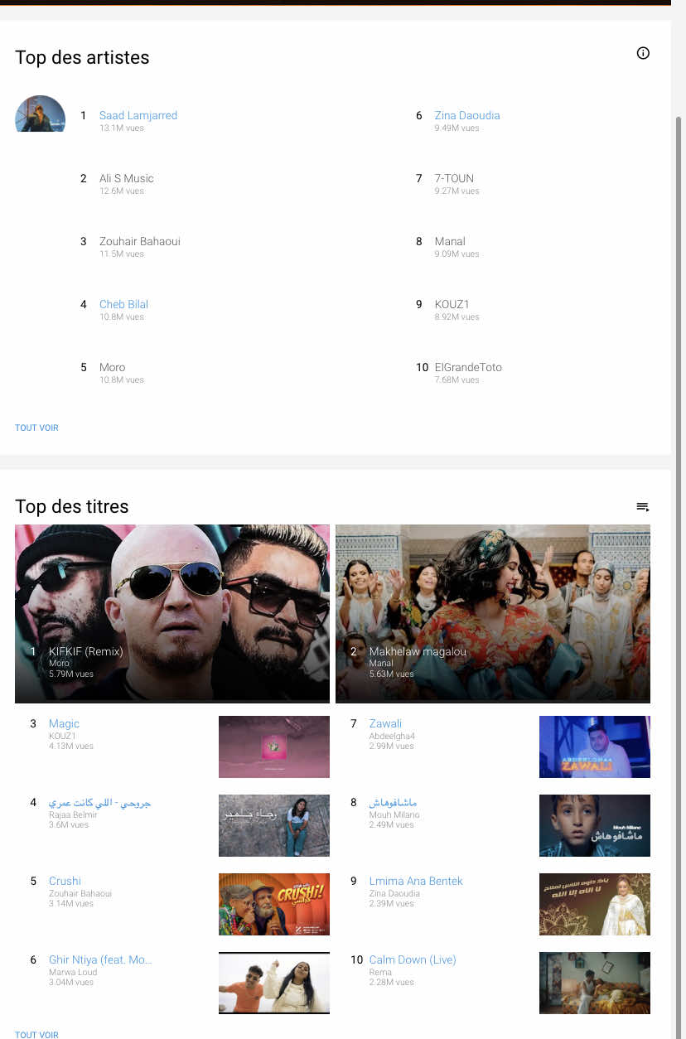Open the Zina Daoudia artist link
Image resolution: width=686 pixels, height=1039 pixels.
pyautogui.click(x=467, y=115)
